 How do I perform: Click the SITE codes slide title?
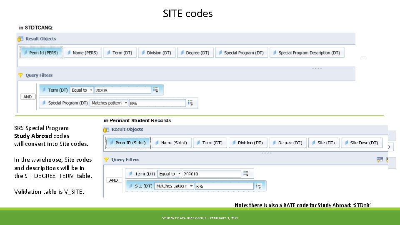point(188,13)
